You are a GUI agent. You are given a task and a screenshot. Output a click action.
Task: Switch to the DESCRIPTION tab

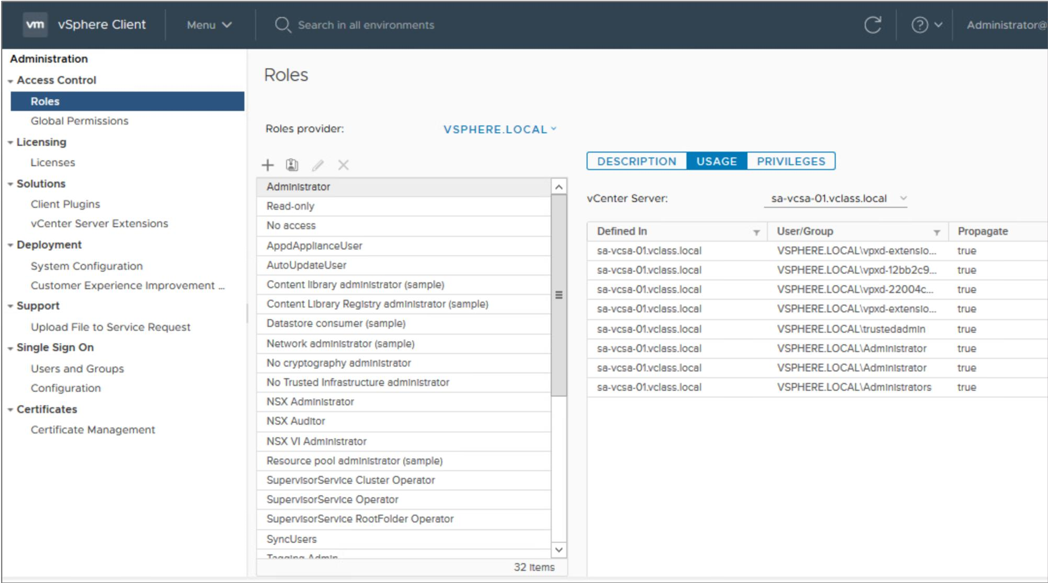point(636,161)
